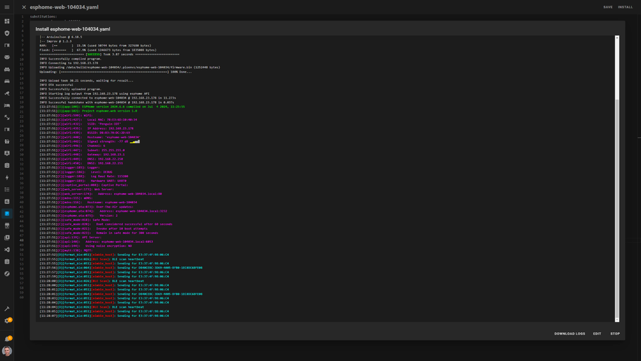The image size is (641, 361).
Task: Click the 'INFO Successfully uploaded program.' line
Action: [x=71, y=89]
